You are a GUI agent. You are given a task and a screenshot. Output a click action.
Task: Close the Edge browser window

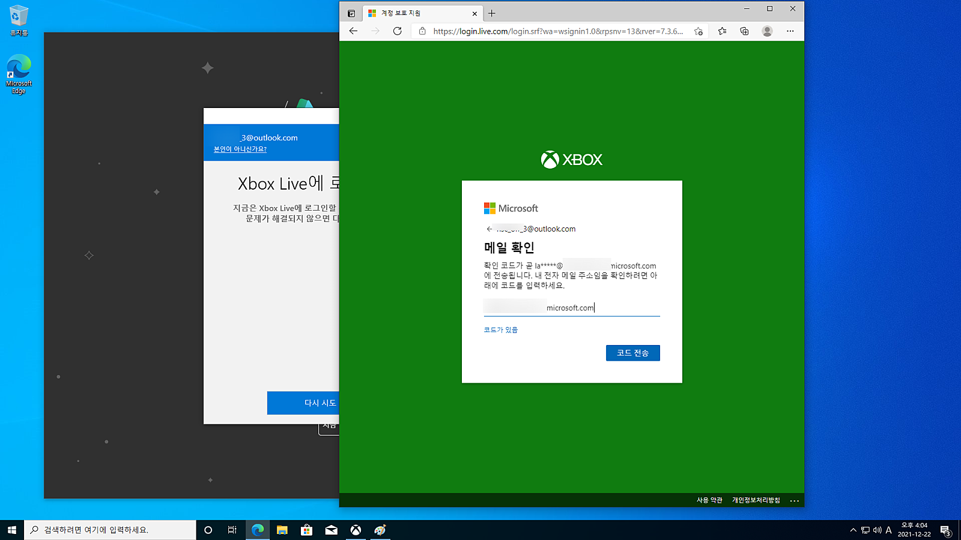pos(793,9)
